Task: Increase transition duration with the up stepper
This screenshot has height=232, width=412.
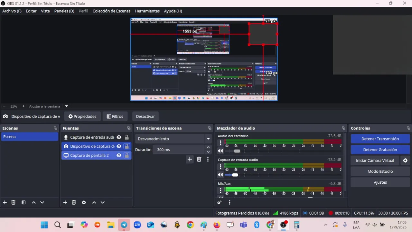Action: click(208, 147)
